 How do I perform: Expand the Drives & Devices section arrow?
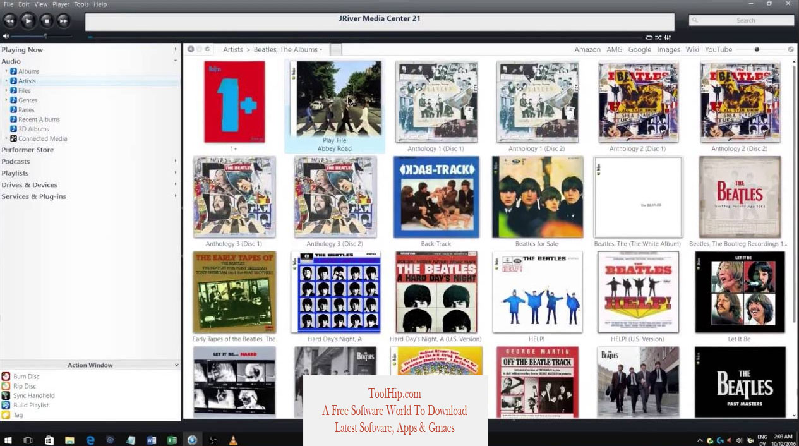pos(176,184)
